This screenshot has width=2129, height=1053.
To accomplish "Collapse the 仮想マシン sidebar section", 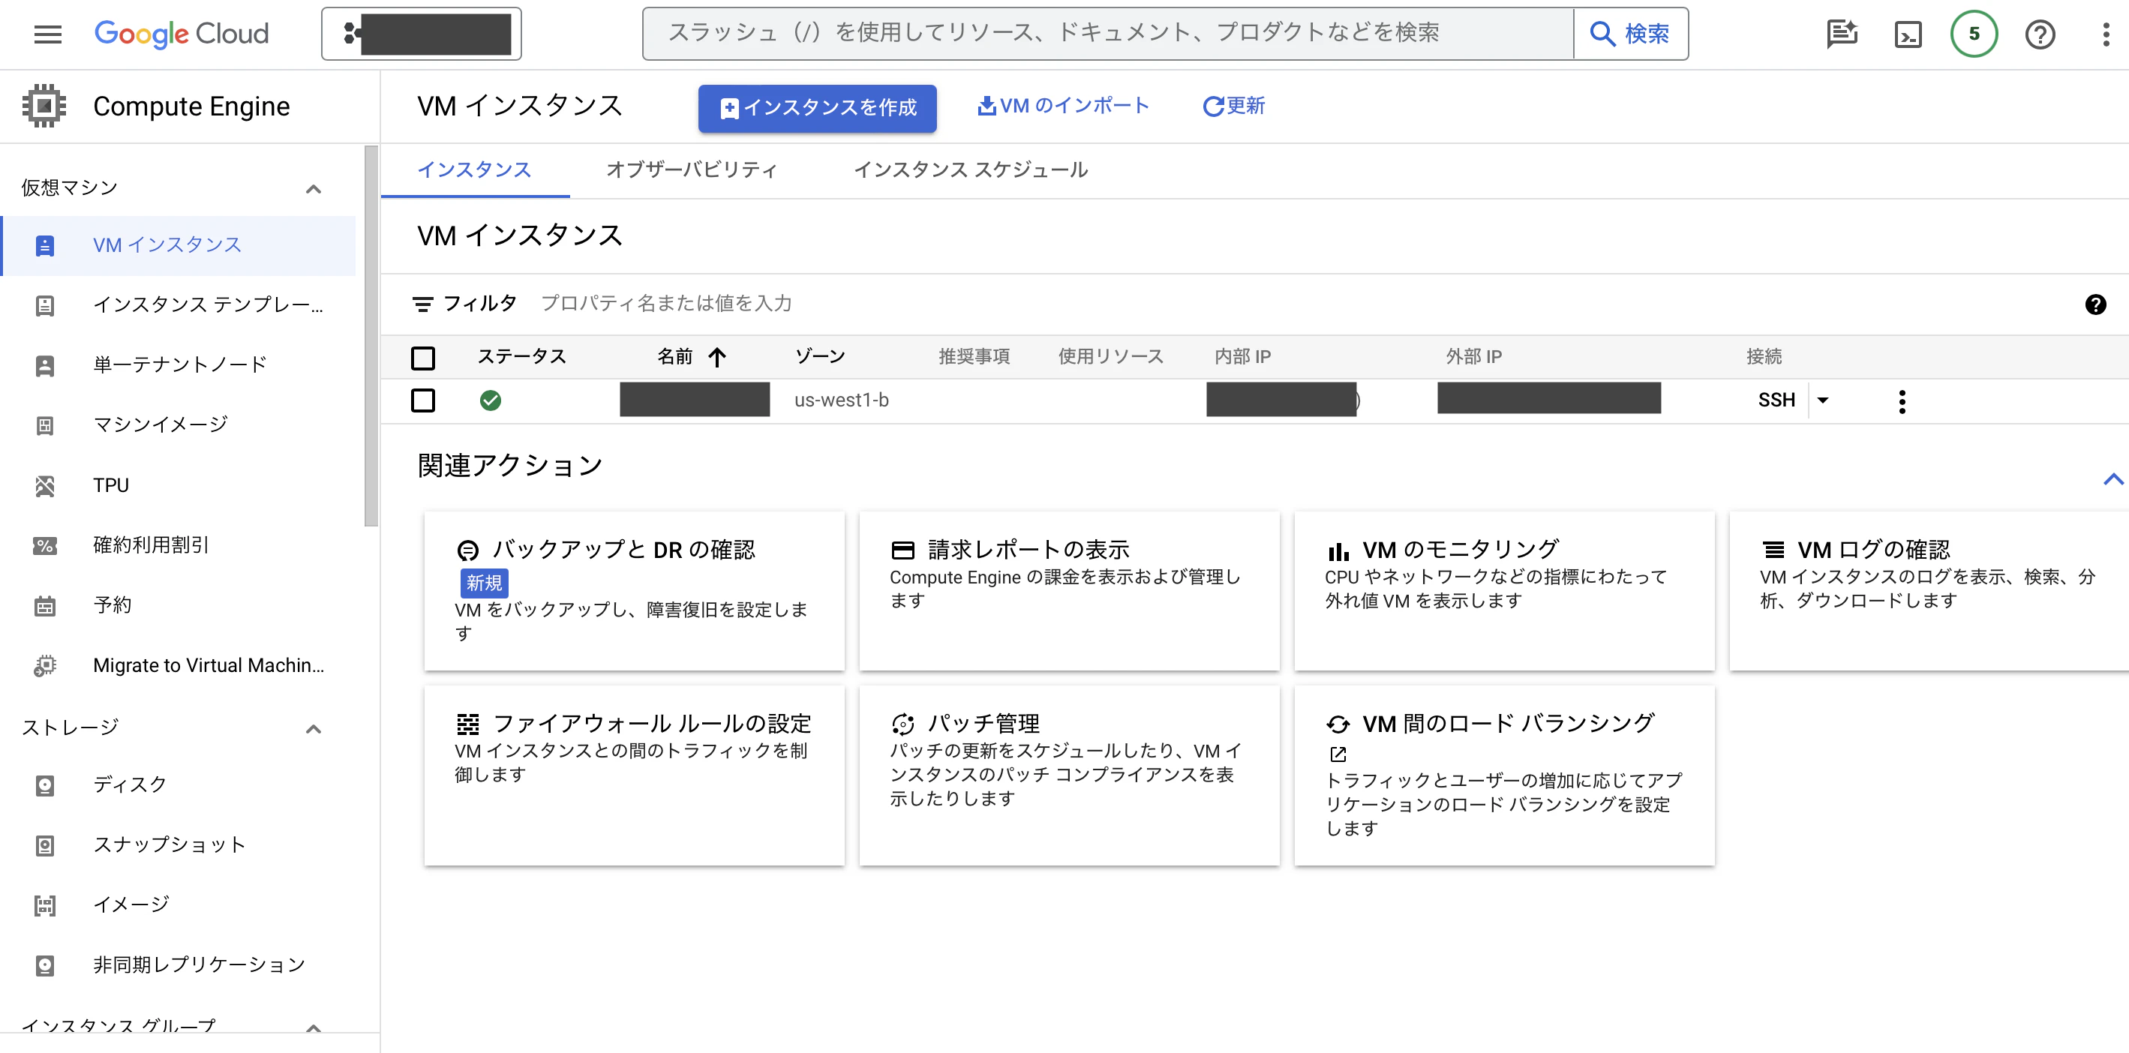I will 314,189.
